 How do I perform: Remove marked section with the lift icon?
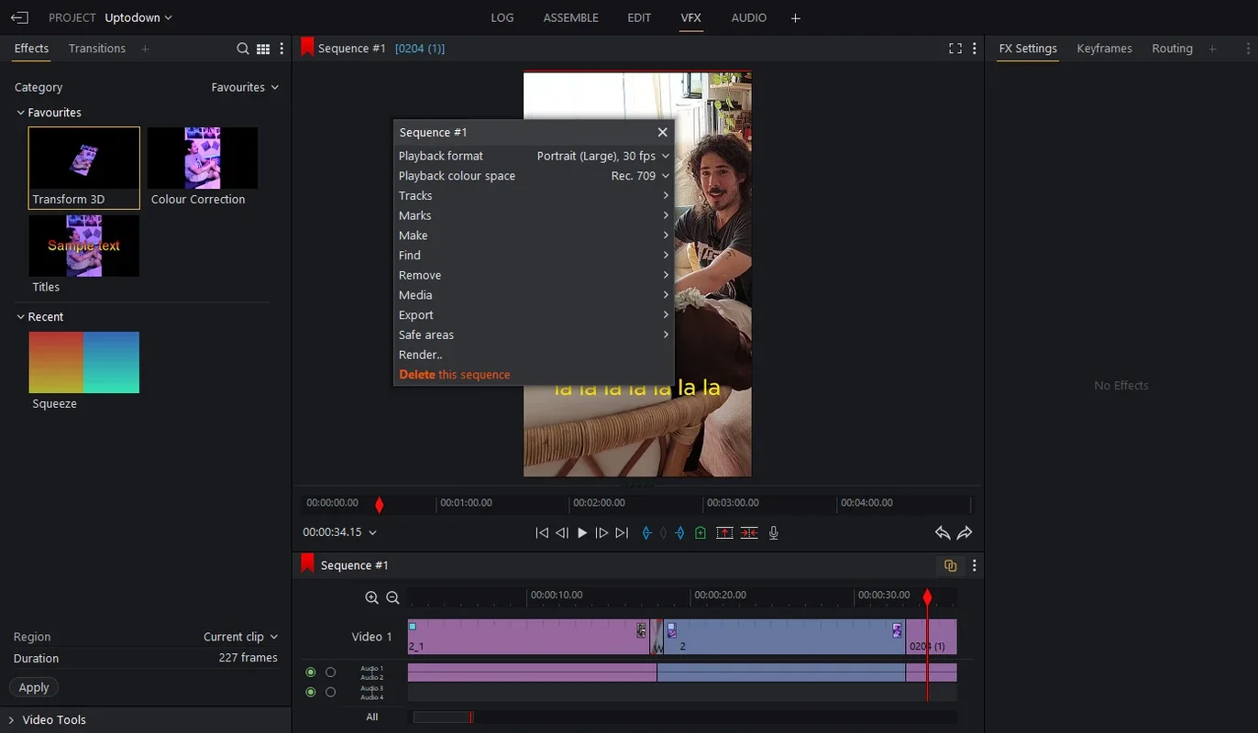coord(724,532)
